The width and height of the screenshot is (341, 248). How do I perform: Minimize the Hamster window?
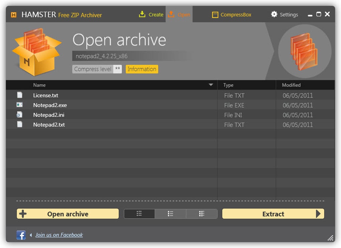(x=310, y=15)
